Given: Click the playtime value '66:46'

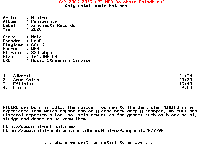Looking at the screenshot, I should [38, 45].
